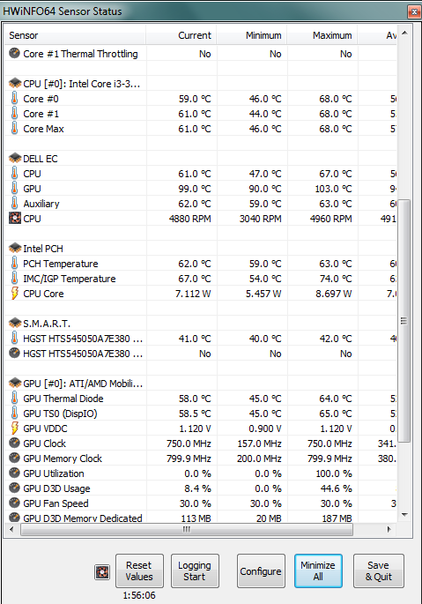Click the vertical scrollbar thumb
The image size is (422, 604).
coord(403,321)
